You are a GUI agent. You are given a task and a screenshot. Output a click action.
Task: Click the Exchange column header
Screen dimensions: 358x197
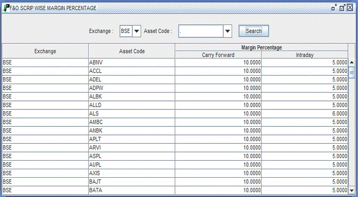pos(45,51)
